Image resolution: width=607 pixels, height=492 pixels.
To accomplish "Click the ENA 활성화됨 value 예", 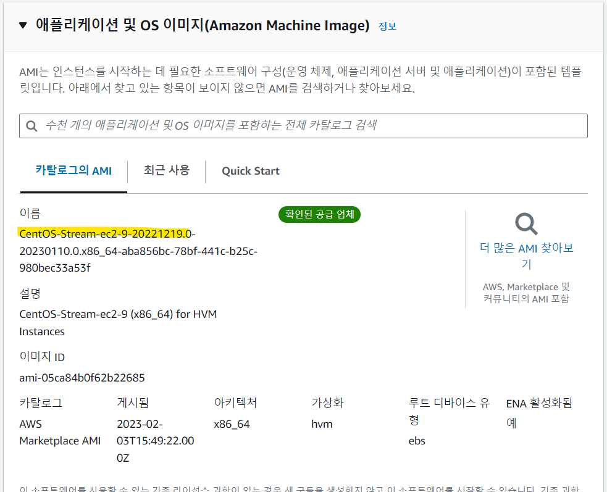I will coord(511,423).
